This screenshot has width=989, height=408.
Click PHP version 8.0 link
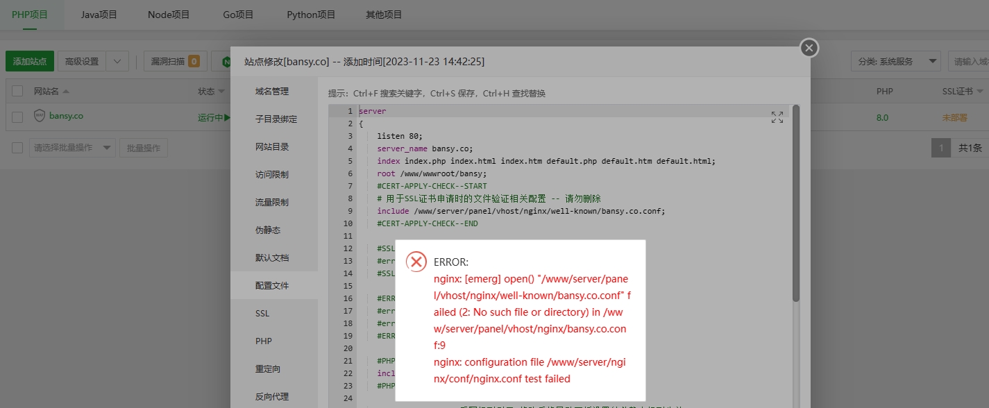[x=882, y=117]
